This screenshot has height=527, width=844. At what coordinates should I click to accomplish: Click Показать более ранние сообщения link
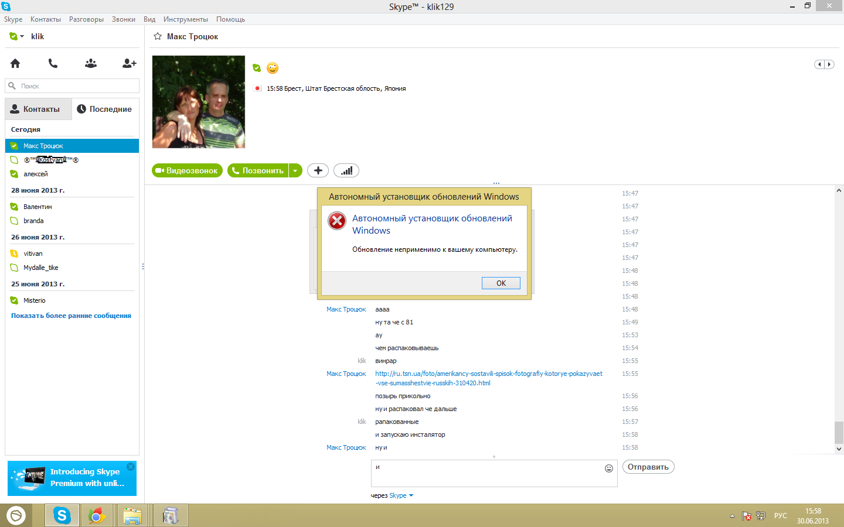click(x=71, y=316)
